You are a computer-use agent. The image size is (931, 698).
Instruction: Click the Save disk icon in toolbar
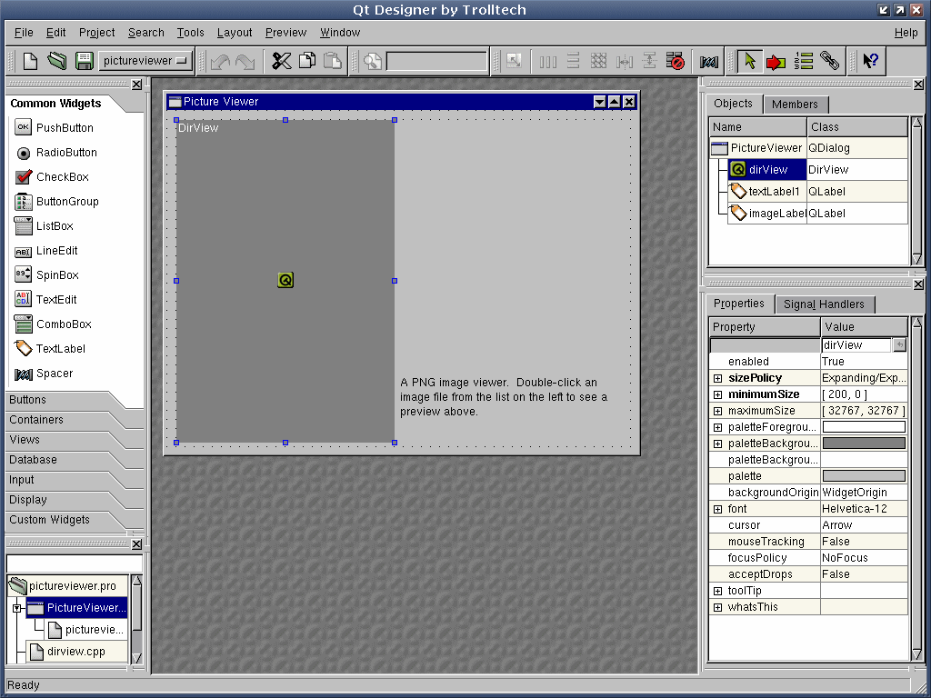click(84, 61)
